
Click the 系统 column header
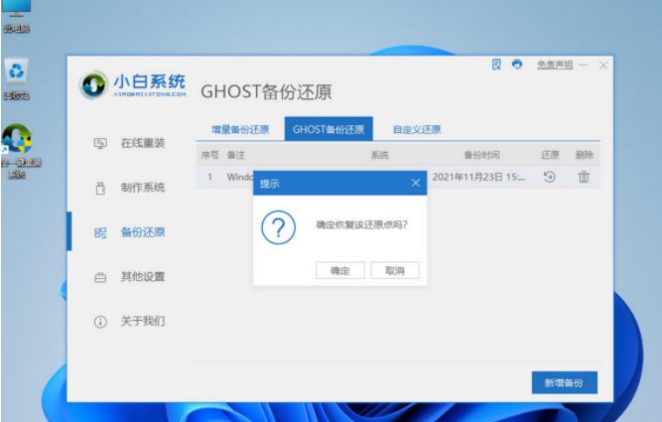point(379,155)
